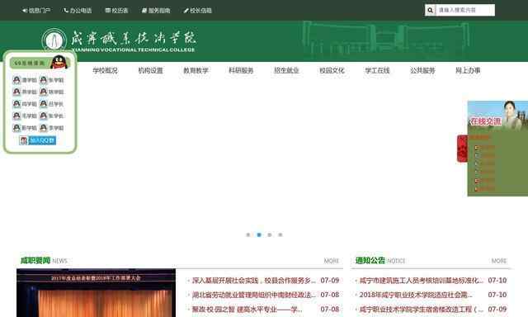Open notice '咸宁职业技术学院学生宿舍楼改造工程'
Image resolution: width=528 pixels, height=317 pixels.
(x=422, y=310)
